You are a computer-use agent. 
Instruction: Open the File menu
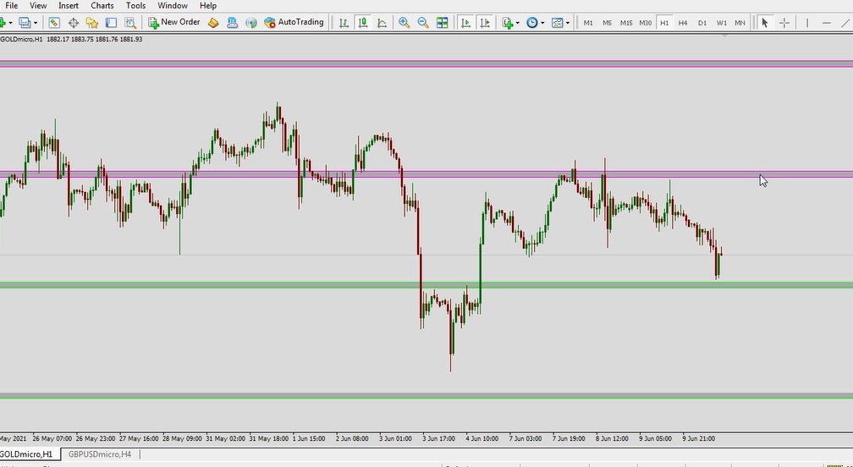click(x=11, y=5)
